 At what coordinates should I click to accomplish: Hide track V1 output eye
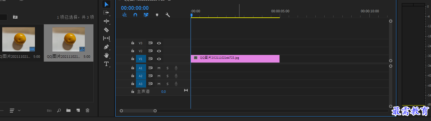159,59
